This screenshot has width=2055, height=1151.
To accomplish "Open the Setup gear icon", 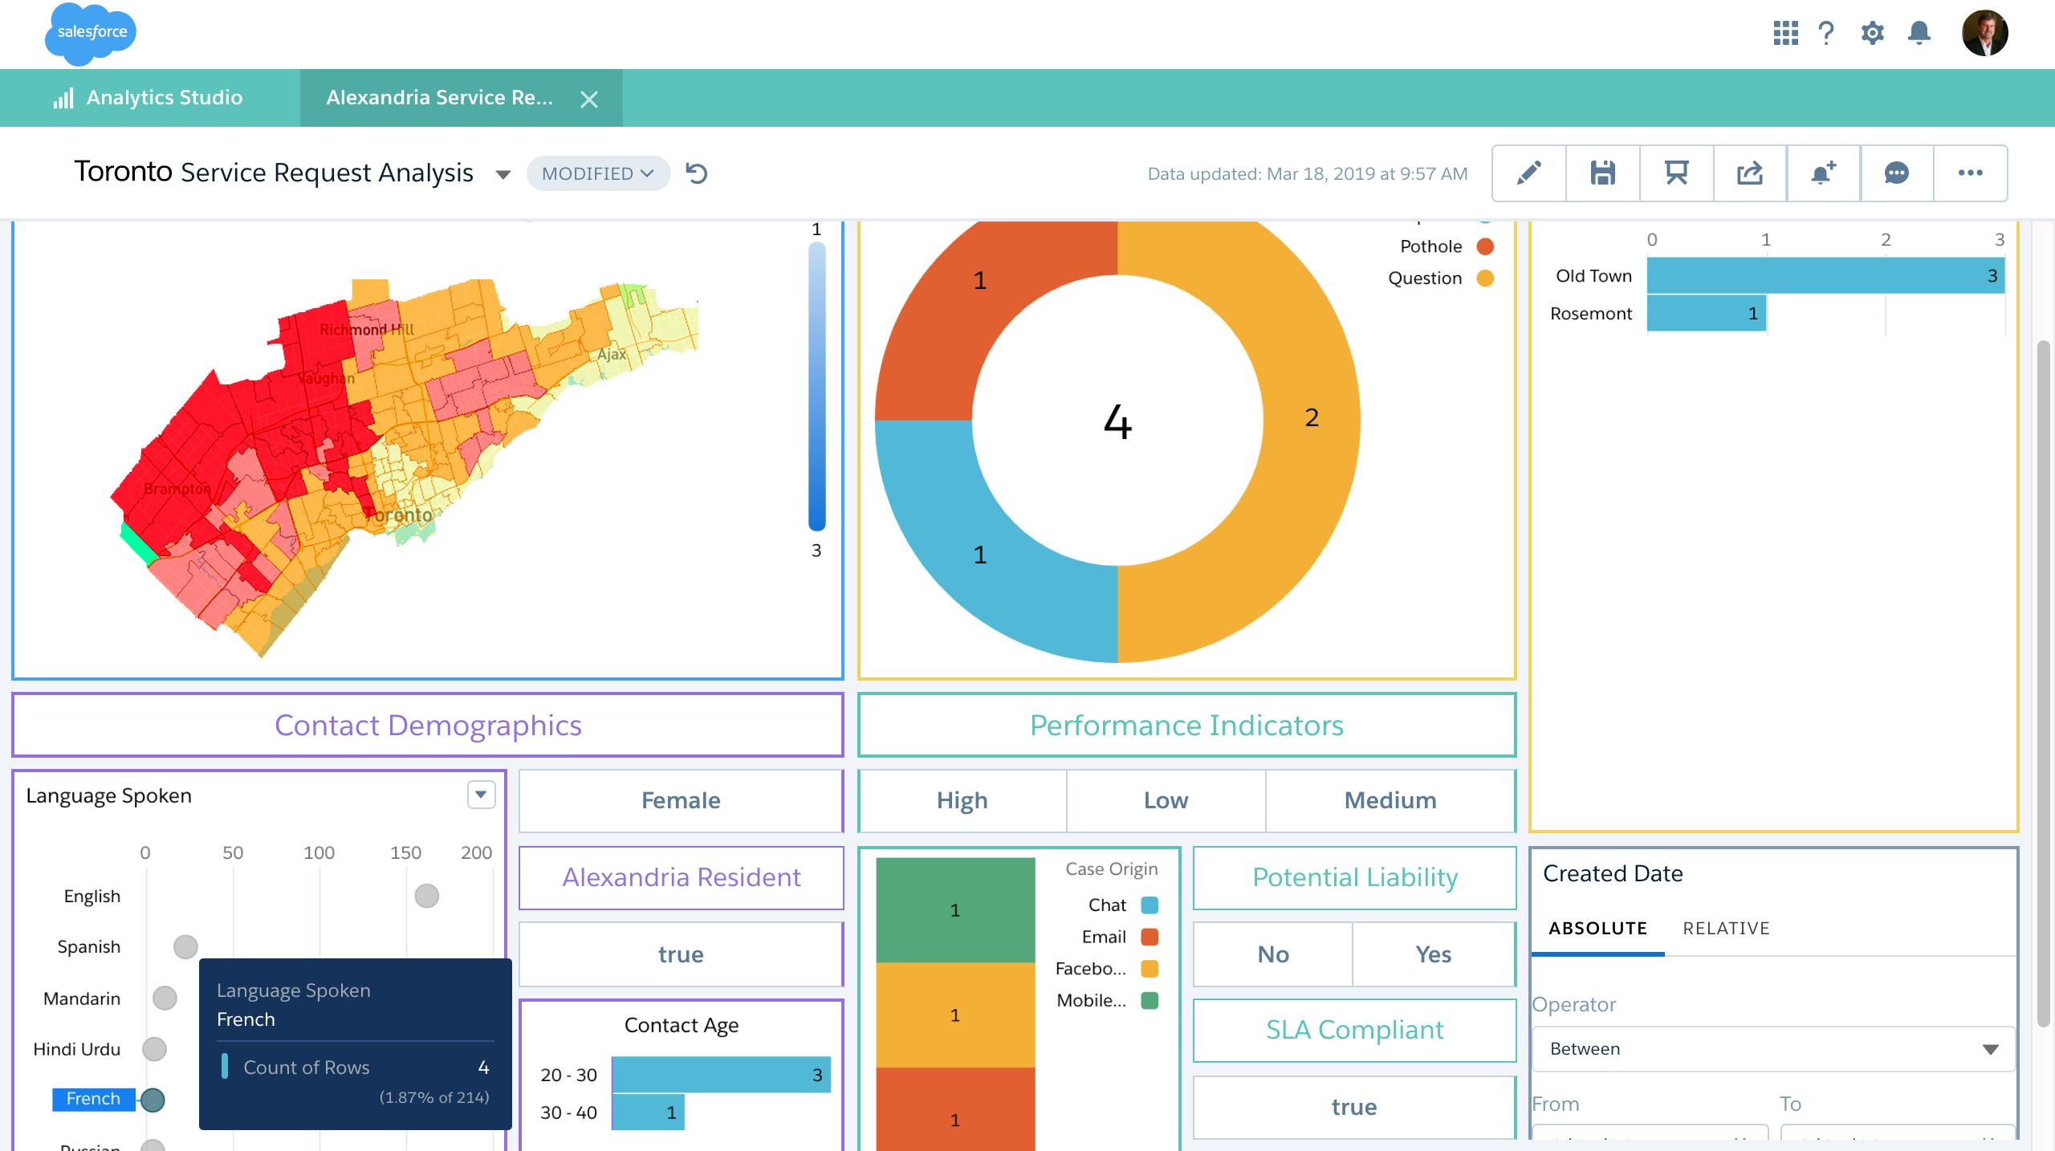I will (x=1872, y=33).
